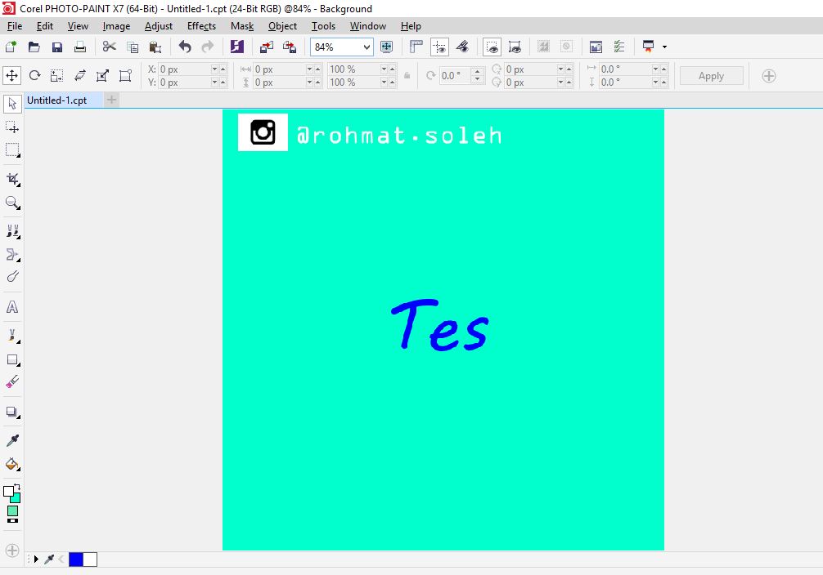Viewport: 823px width, 575px height.
Task: Open the Object menu
Action: tap(282, 26)
